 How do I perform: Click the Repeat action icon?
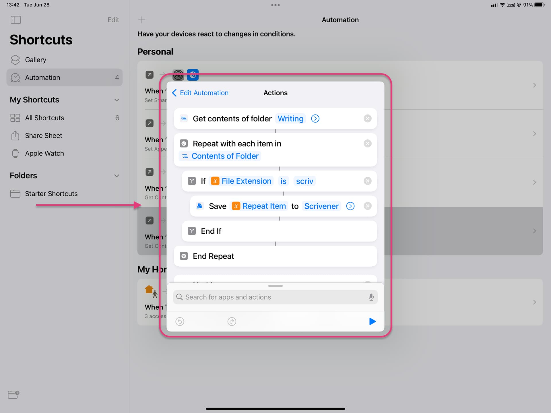pyautogui.click(x=184, y=144)
